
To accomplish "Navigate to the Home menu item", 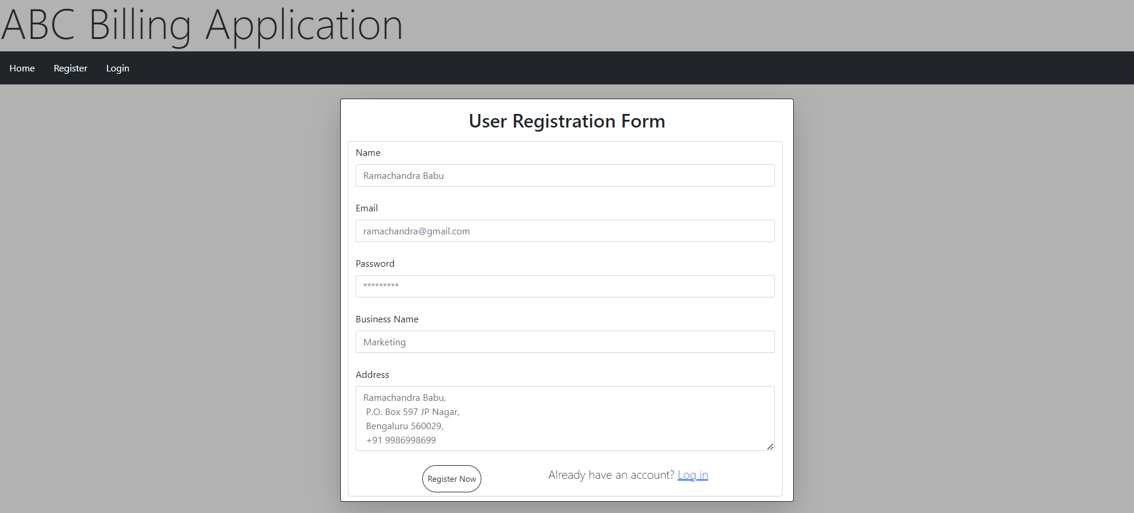I will click(21, 68).
